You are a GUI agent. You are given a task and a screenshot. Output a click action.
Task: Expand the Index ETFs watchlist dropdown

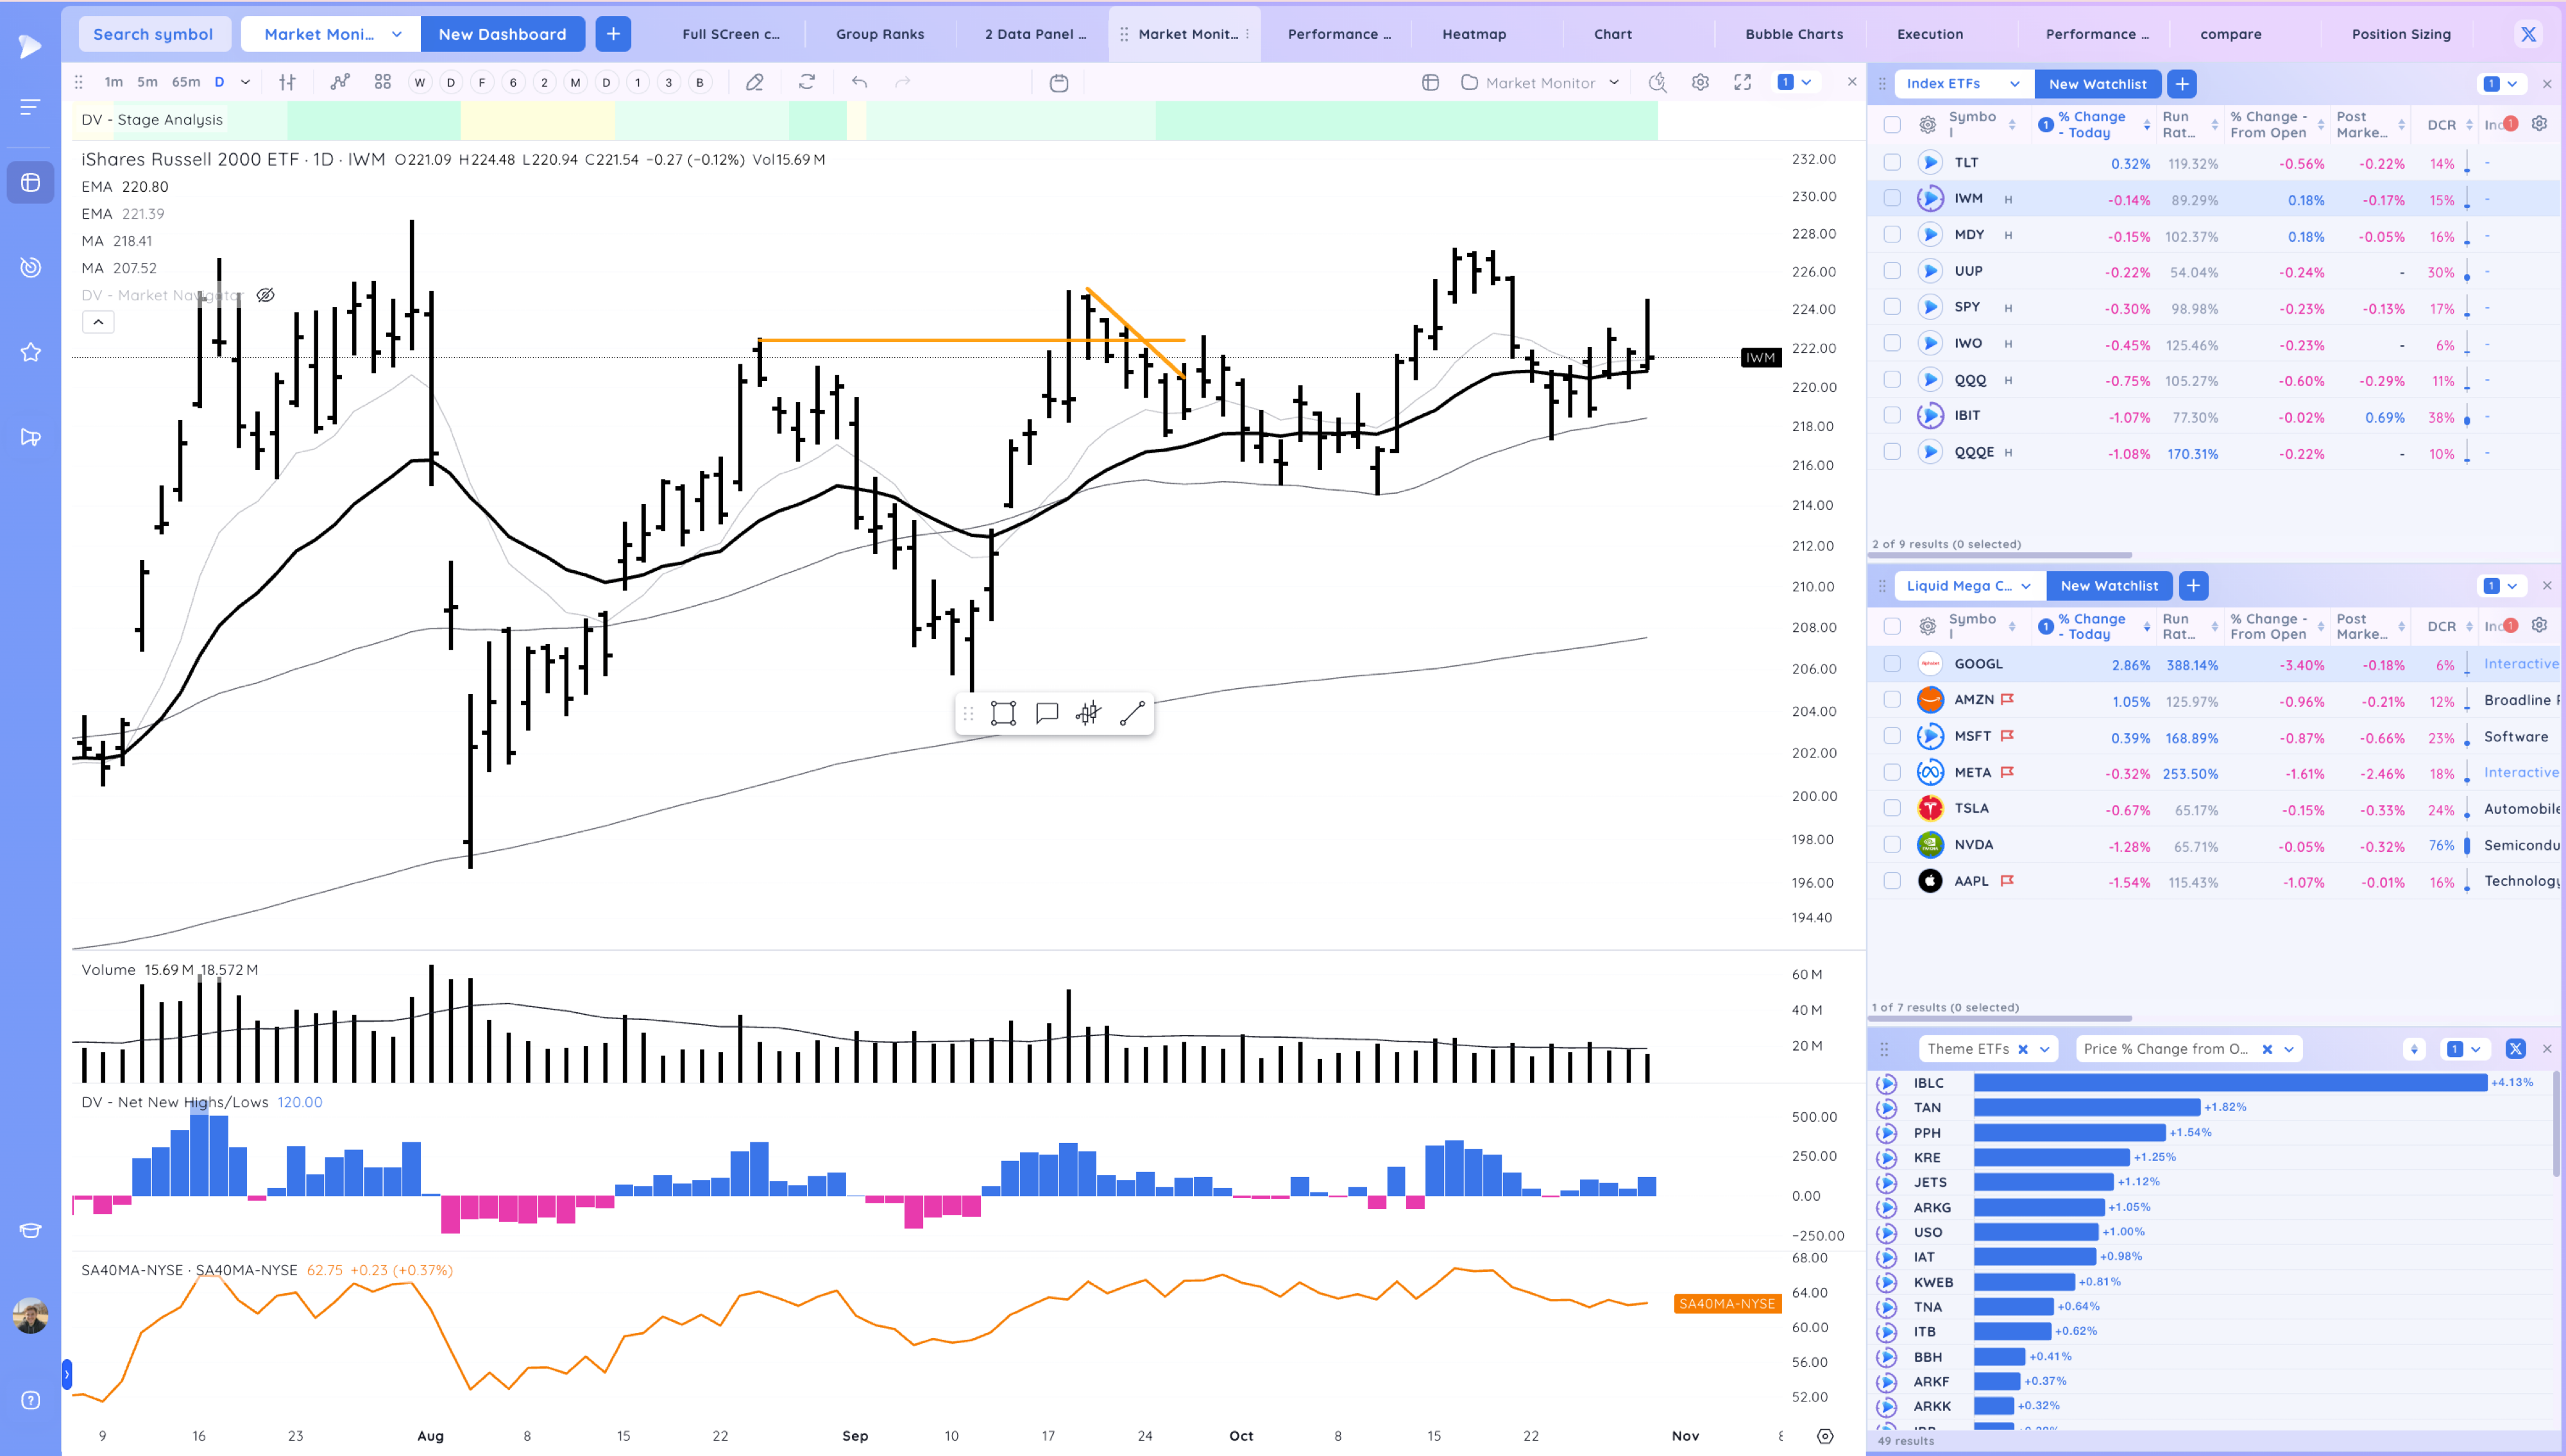(2014, 84)
